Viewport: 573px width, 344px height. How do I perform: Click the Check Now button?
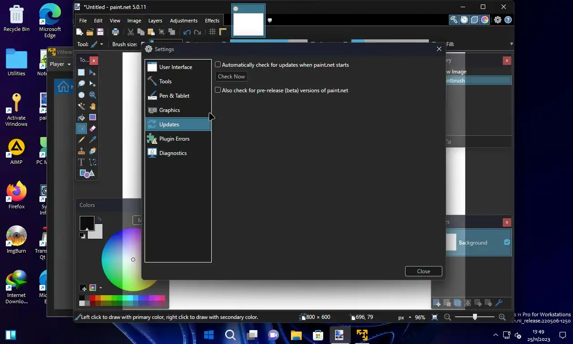click(x=231, y=77)
